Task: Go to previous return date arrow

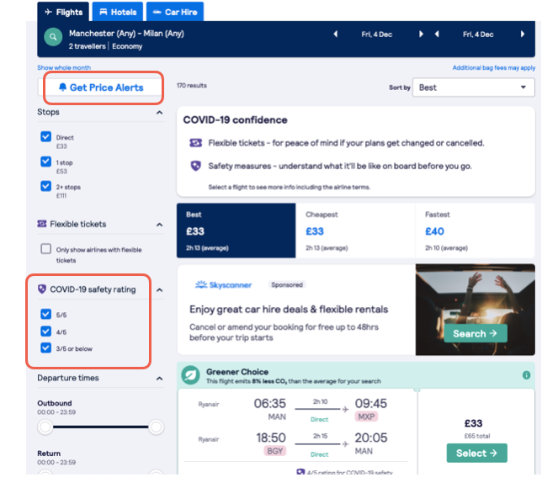Action: [437, 34]
